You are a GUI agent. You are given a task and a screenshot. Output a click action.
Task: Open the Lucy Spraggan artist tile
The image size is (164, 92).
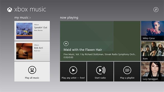click(x=152, y=72)
